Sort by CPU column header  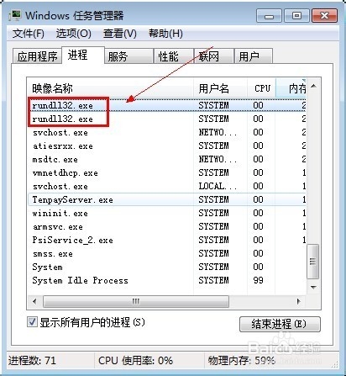(x=261, y=88)
